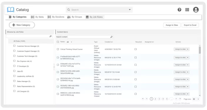Screen dimensions: 207x110
Task: Switch to the By Groups tab
Action: (x=75, y=17)
